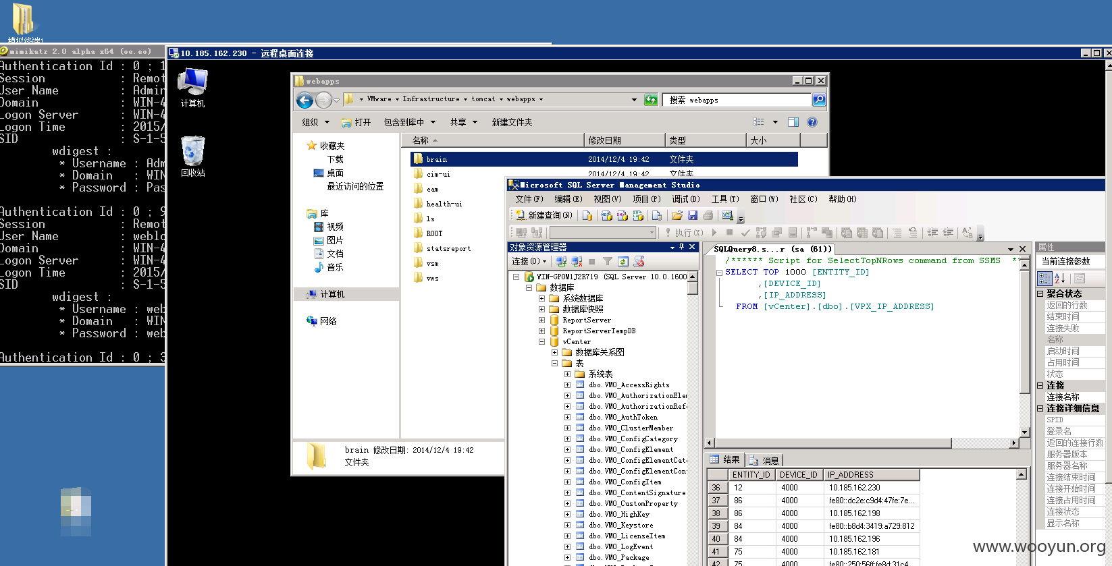1112x566 pixels.
Task: Click the blue Save disk icon
Action: (693, 215)
